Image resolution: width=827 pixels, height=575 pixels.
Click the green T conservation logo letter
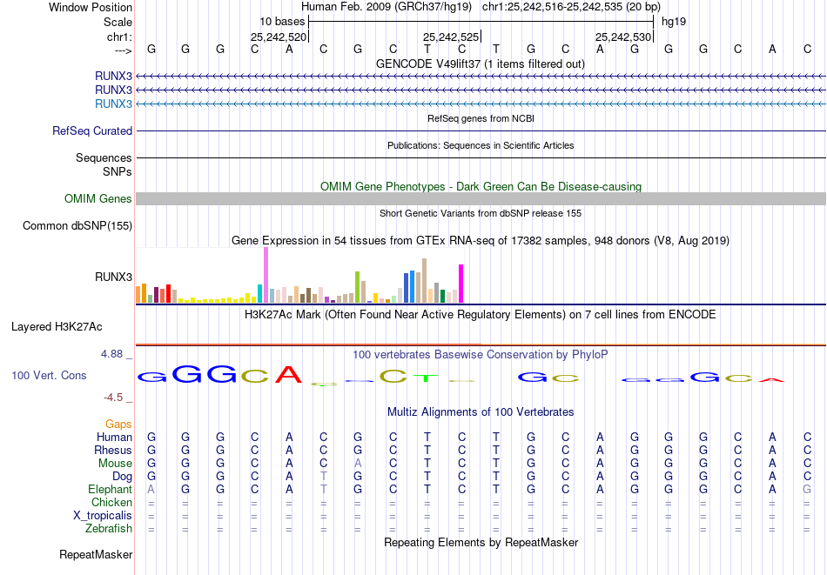pyautogui.click(x=426, y=378)
